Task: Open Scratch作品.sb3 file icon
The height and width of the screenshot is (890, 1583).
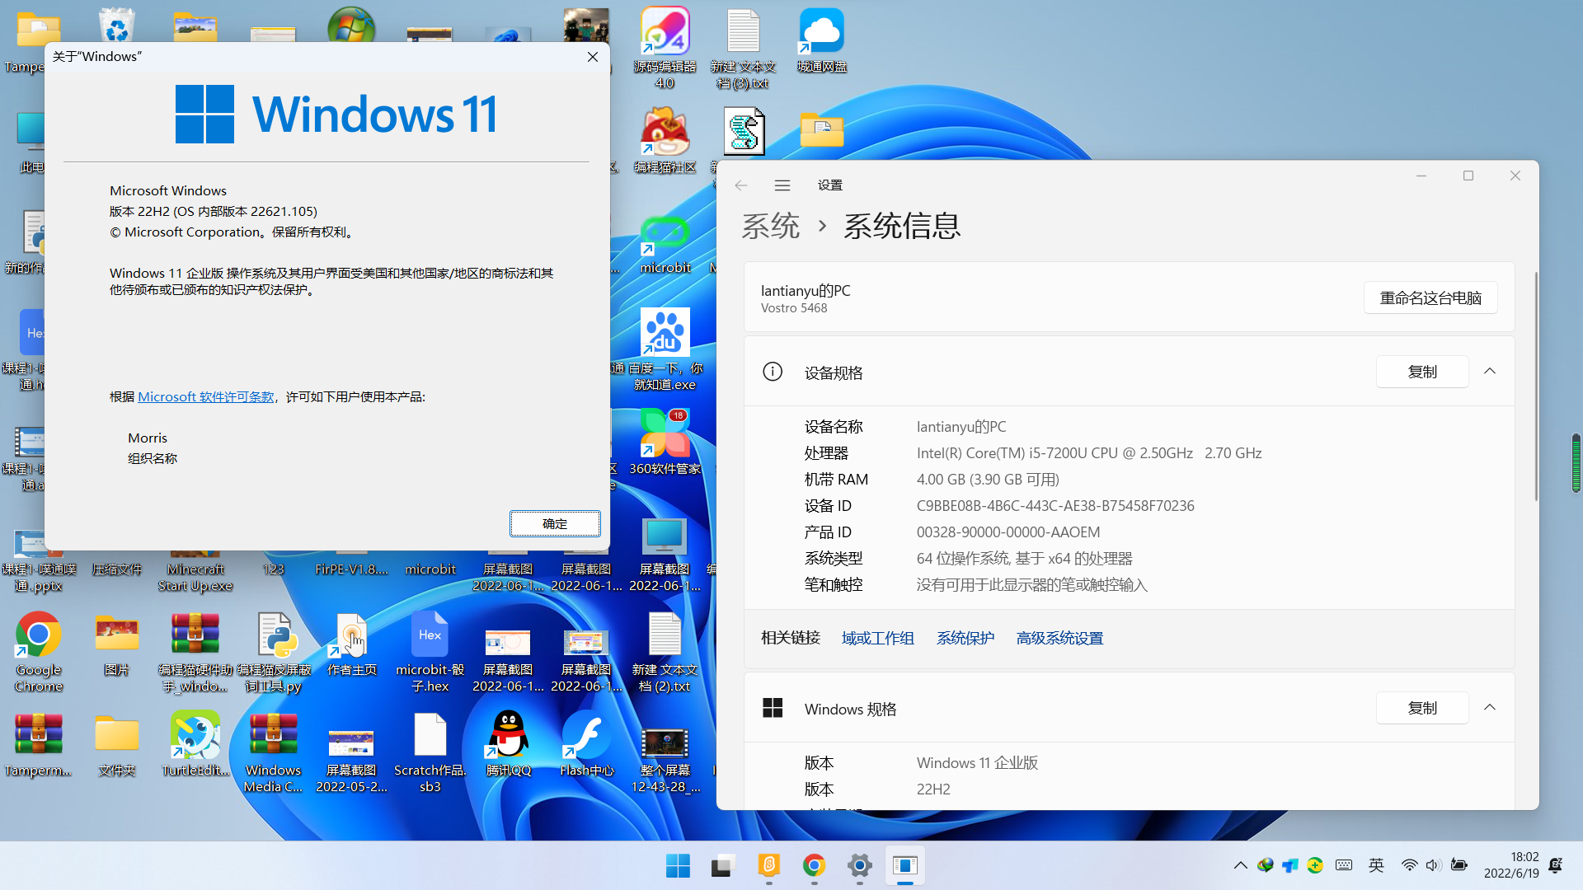Action: 430,752
